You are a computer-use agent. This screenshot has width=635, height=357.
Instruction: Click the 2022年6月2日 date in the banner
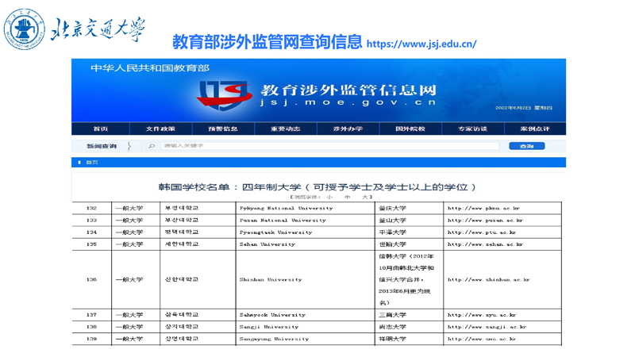[513, 108]
